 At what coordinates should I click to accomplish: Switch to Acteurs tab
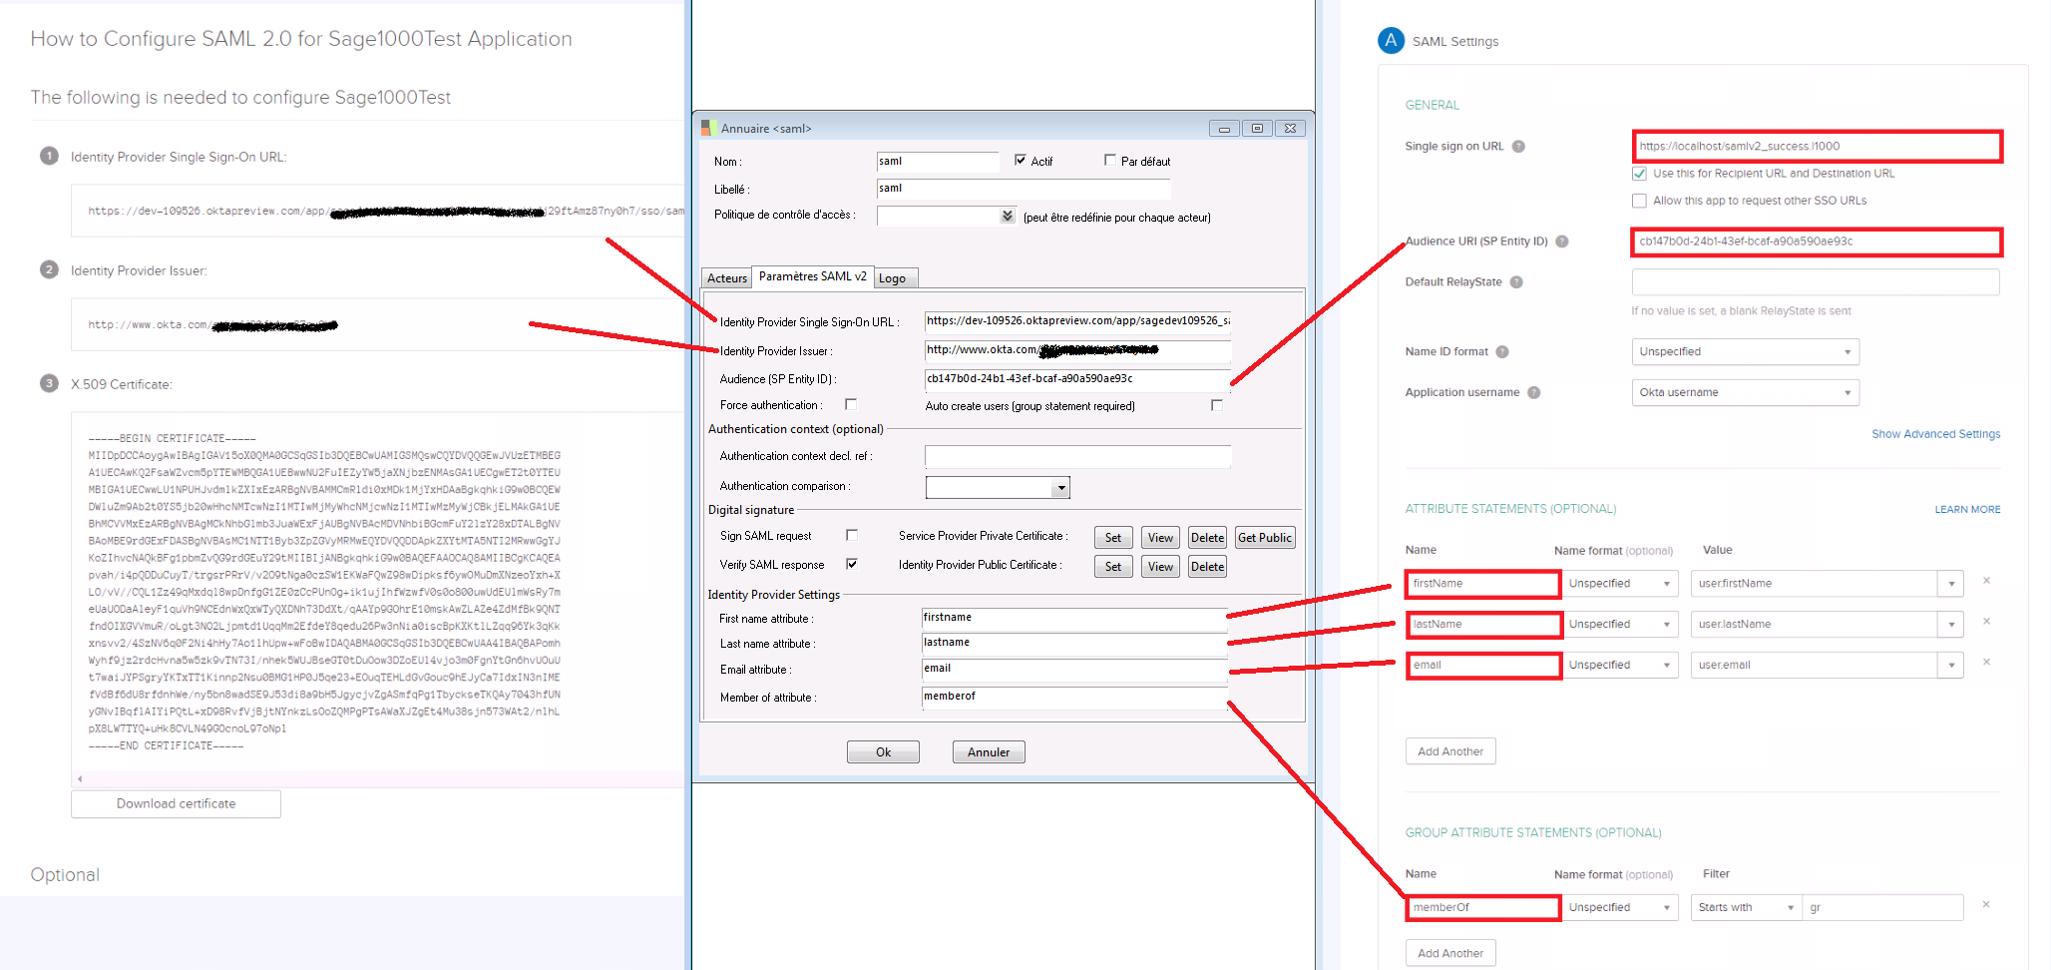pyautogui.click(x=727, y=278)
